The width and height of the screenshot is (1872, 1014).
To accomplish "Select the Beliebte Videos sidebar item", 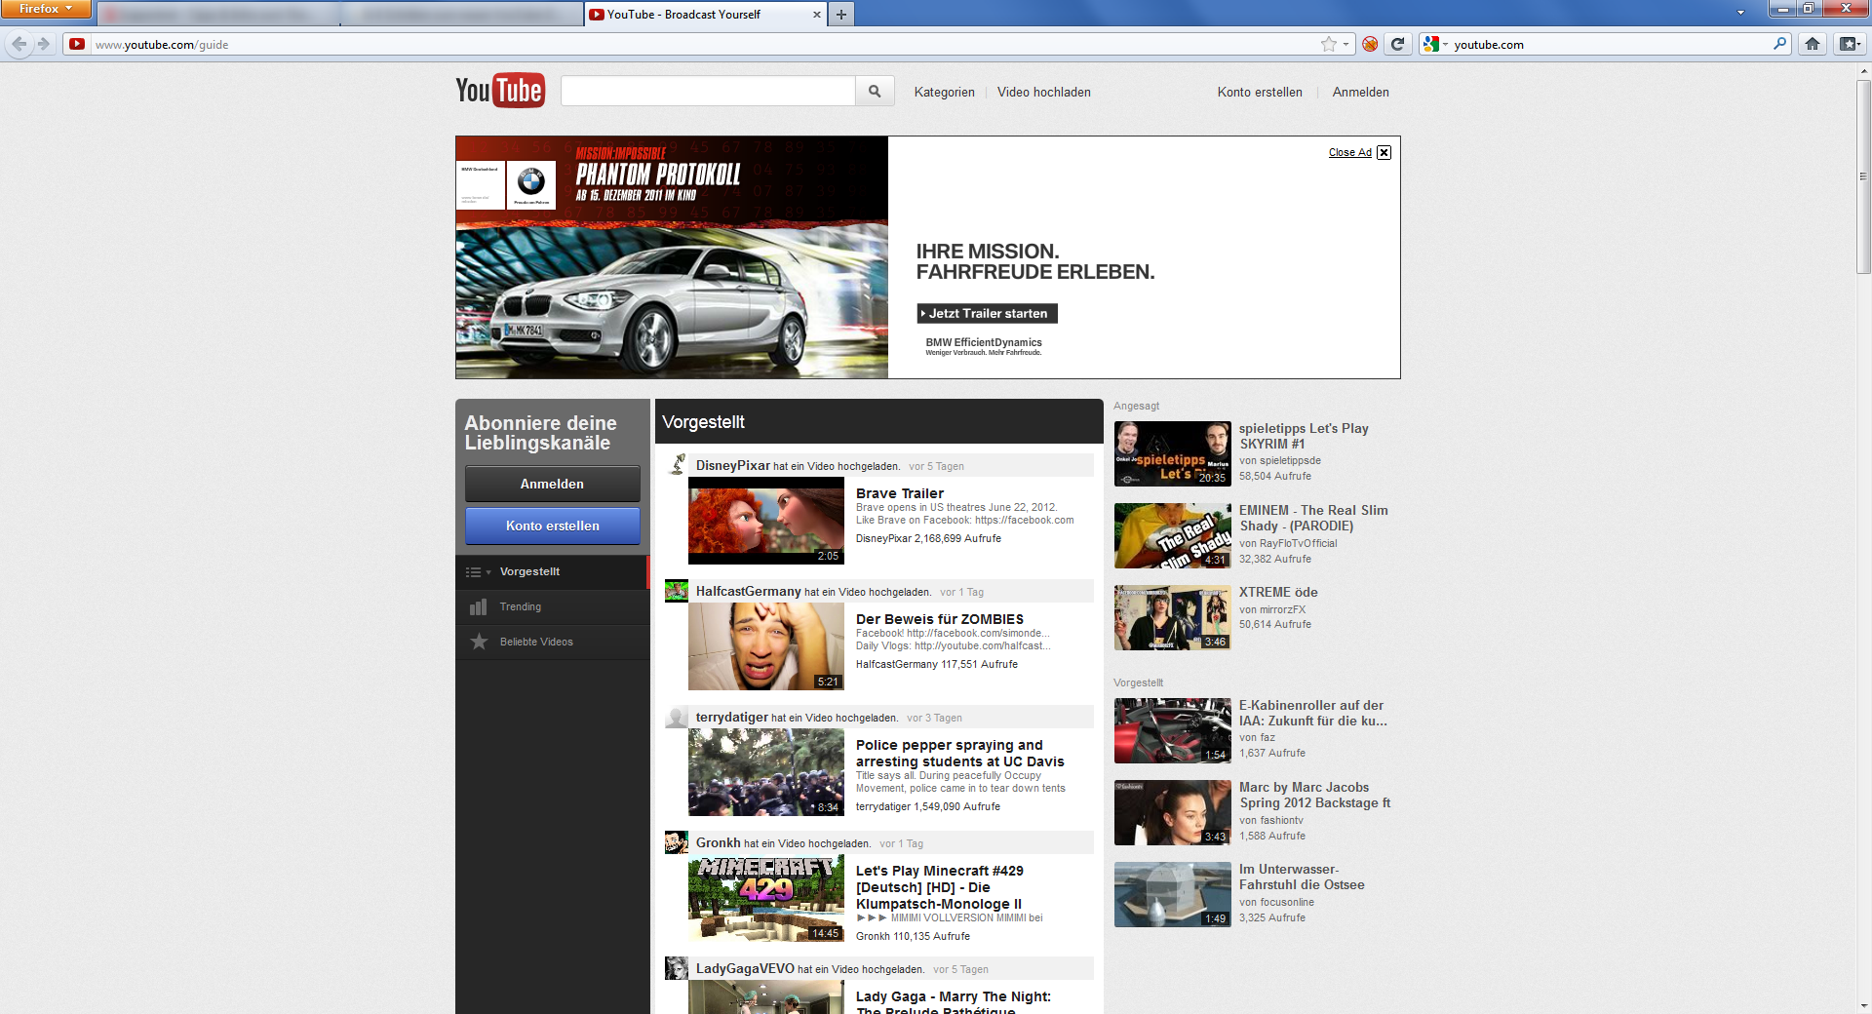I will tap(552, 642).
